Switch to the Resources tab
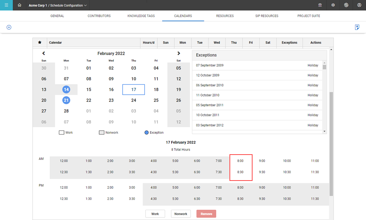Screen dimensions: 366x220 (x=225, y=16)
